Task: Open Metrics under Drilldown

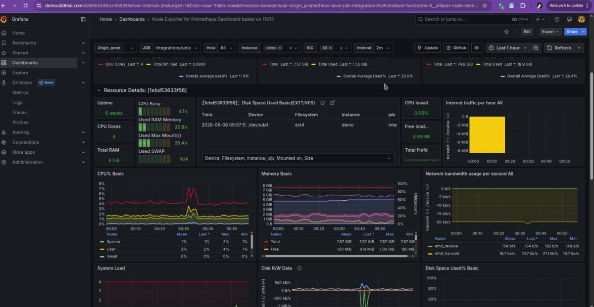Action: coord(20,92)
